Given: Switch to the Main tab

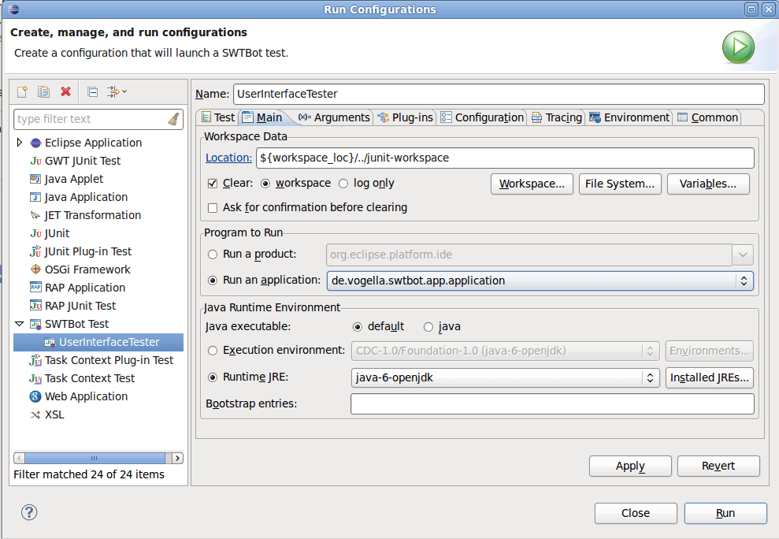Looking at the screenshot, I should point(263,117).
